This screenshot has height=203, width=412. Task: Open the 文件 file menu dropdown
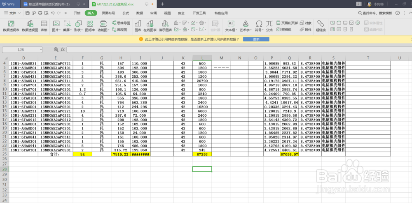point(13,13)
